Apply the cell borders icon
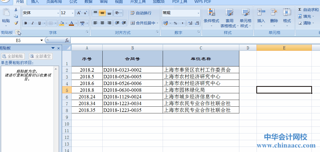Viewport: 320px width, 152px height. click(51, 23)
